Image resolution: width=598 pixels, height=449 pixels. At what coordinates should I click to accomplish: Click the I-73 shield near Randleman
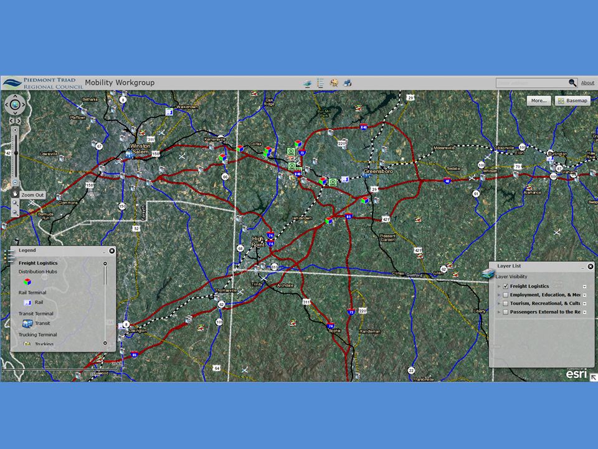click(x=351, y=312)
